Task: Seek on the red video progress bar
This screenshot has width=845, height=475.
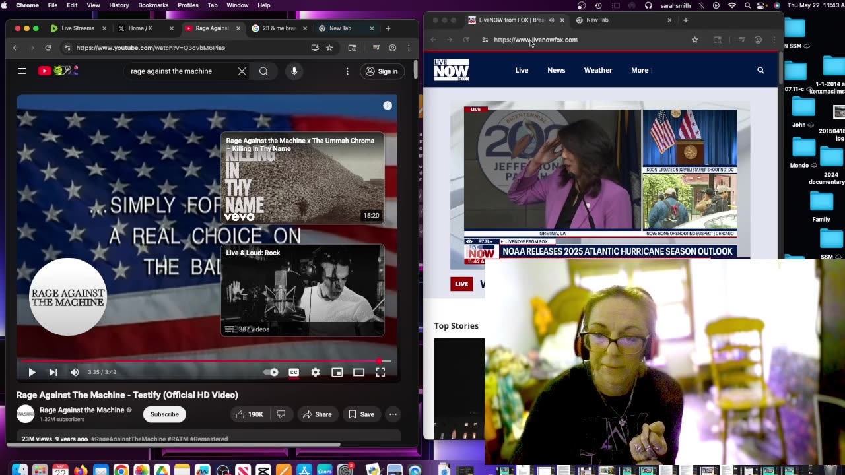Action: pyautogui.click(x=206, y=361)
